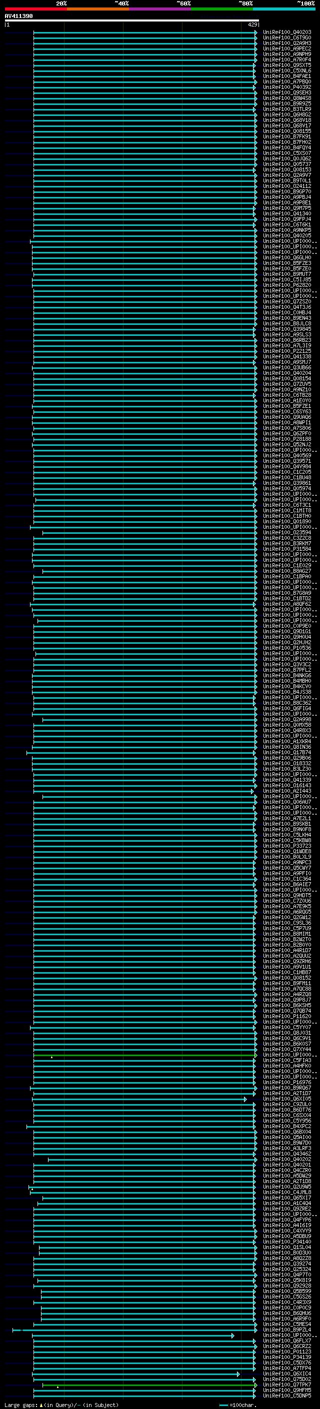Viewport: 320px width, 1409px height.
Task: Select hit UniRef100_Q9HFM5
Action: (x=287, y=1391)
